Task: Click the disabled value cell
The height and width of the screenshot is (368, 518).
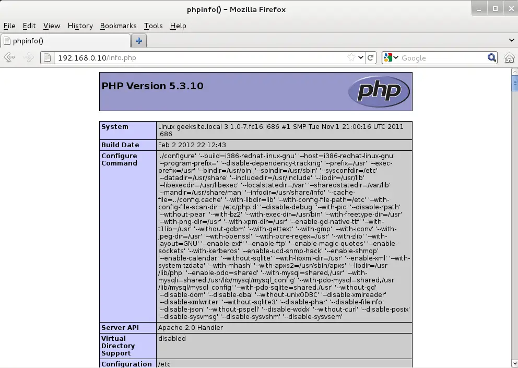Action: point(284,346)
